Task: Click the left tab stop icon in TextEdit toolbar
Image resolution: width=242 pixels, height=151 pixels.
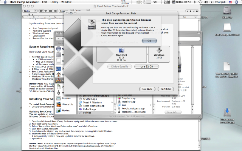Action: (187, 11)
